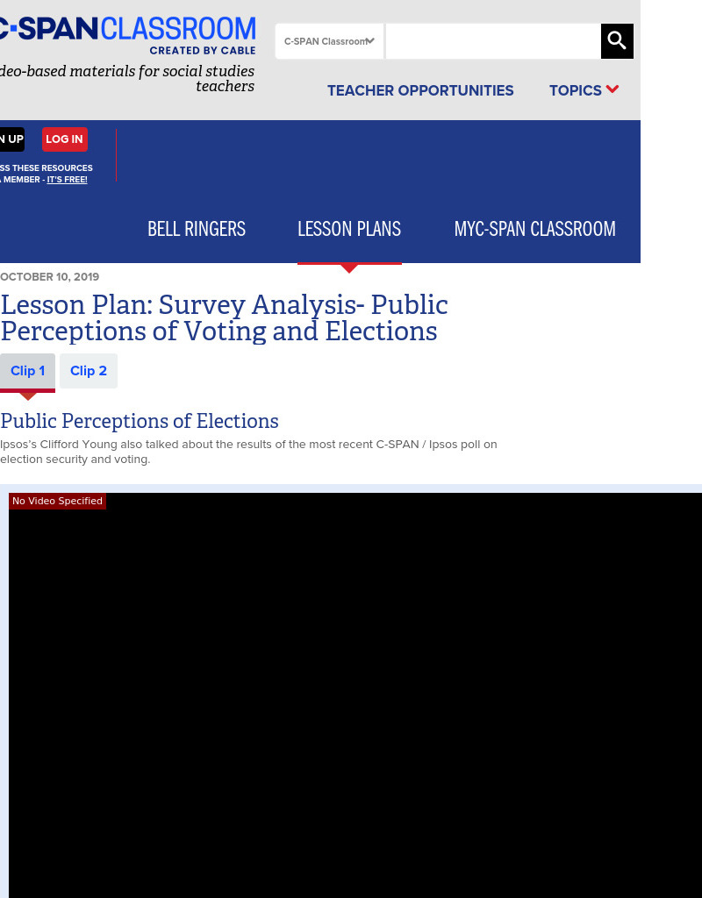Open MyC-SPAN Classroom from the navigation bar

point(534,229)
